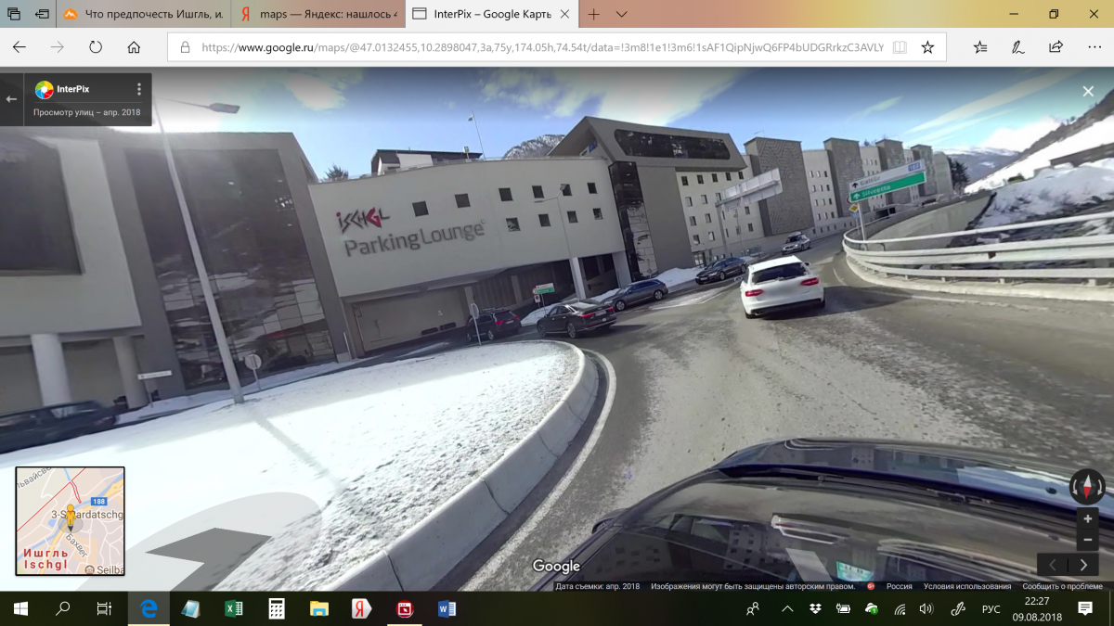
Task: Open Wi-Fi network settings in the tray
Action: coord(899,608)
